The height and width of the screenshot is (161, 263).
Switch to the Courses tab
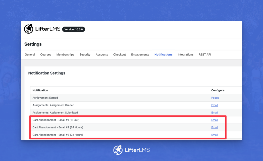[46, 54]
